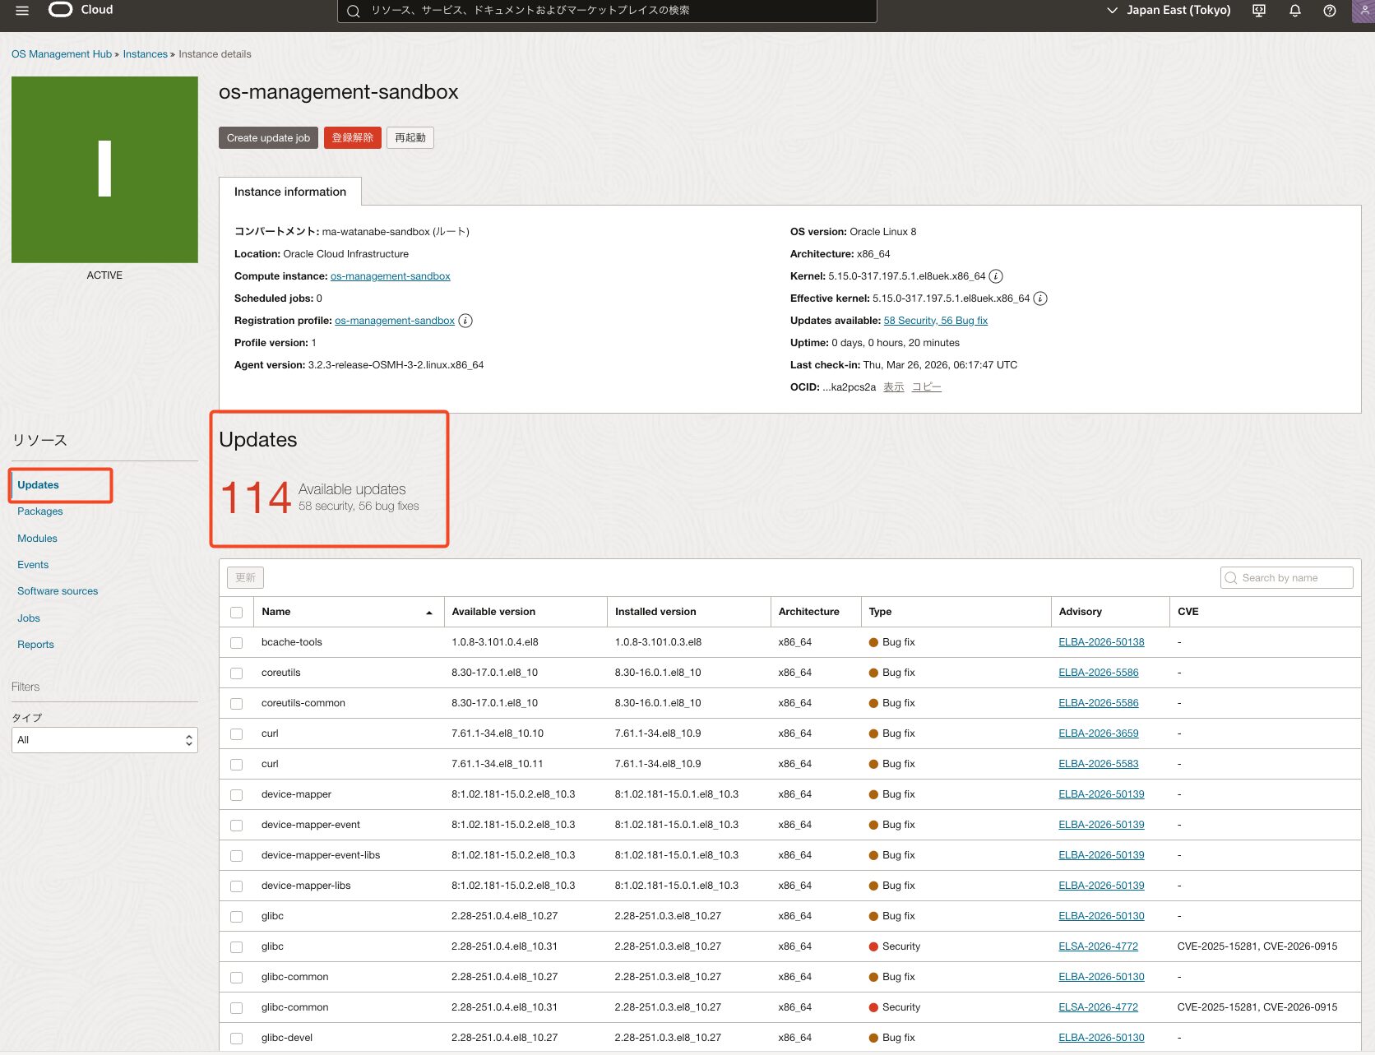The image size is (1375, 1055).
Task: Open the Japan East (Tokyo) region dropdown
Action: coord(1168,11)
